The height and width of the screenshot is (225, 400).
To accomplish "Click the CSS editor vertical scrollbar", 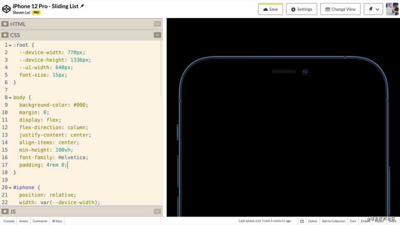I will point(161,68).
